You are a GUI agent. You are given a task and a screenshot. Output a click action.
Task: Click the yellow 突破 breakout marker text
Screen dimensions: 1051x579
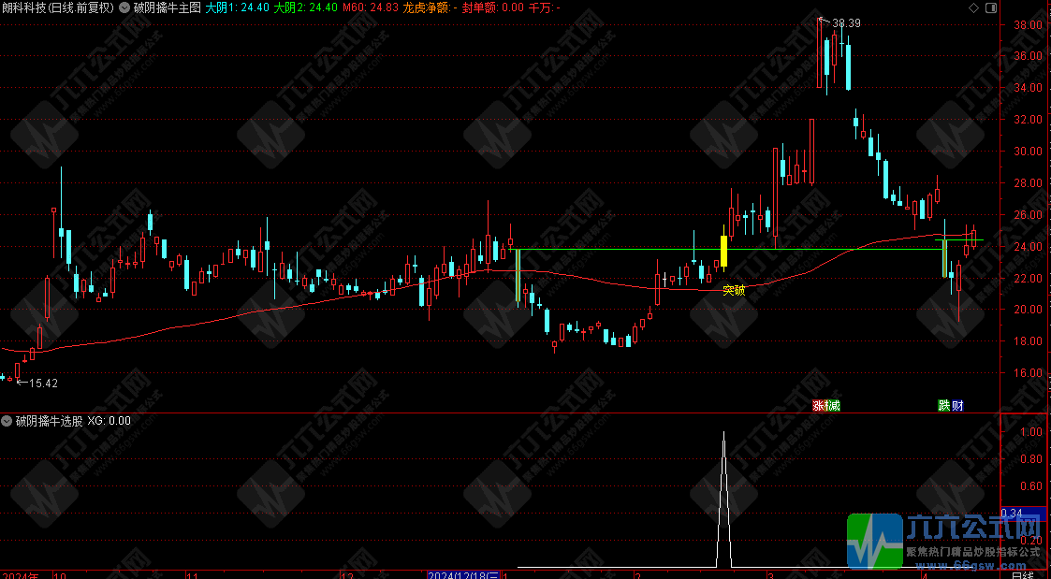(734, 291)
